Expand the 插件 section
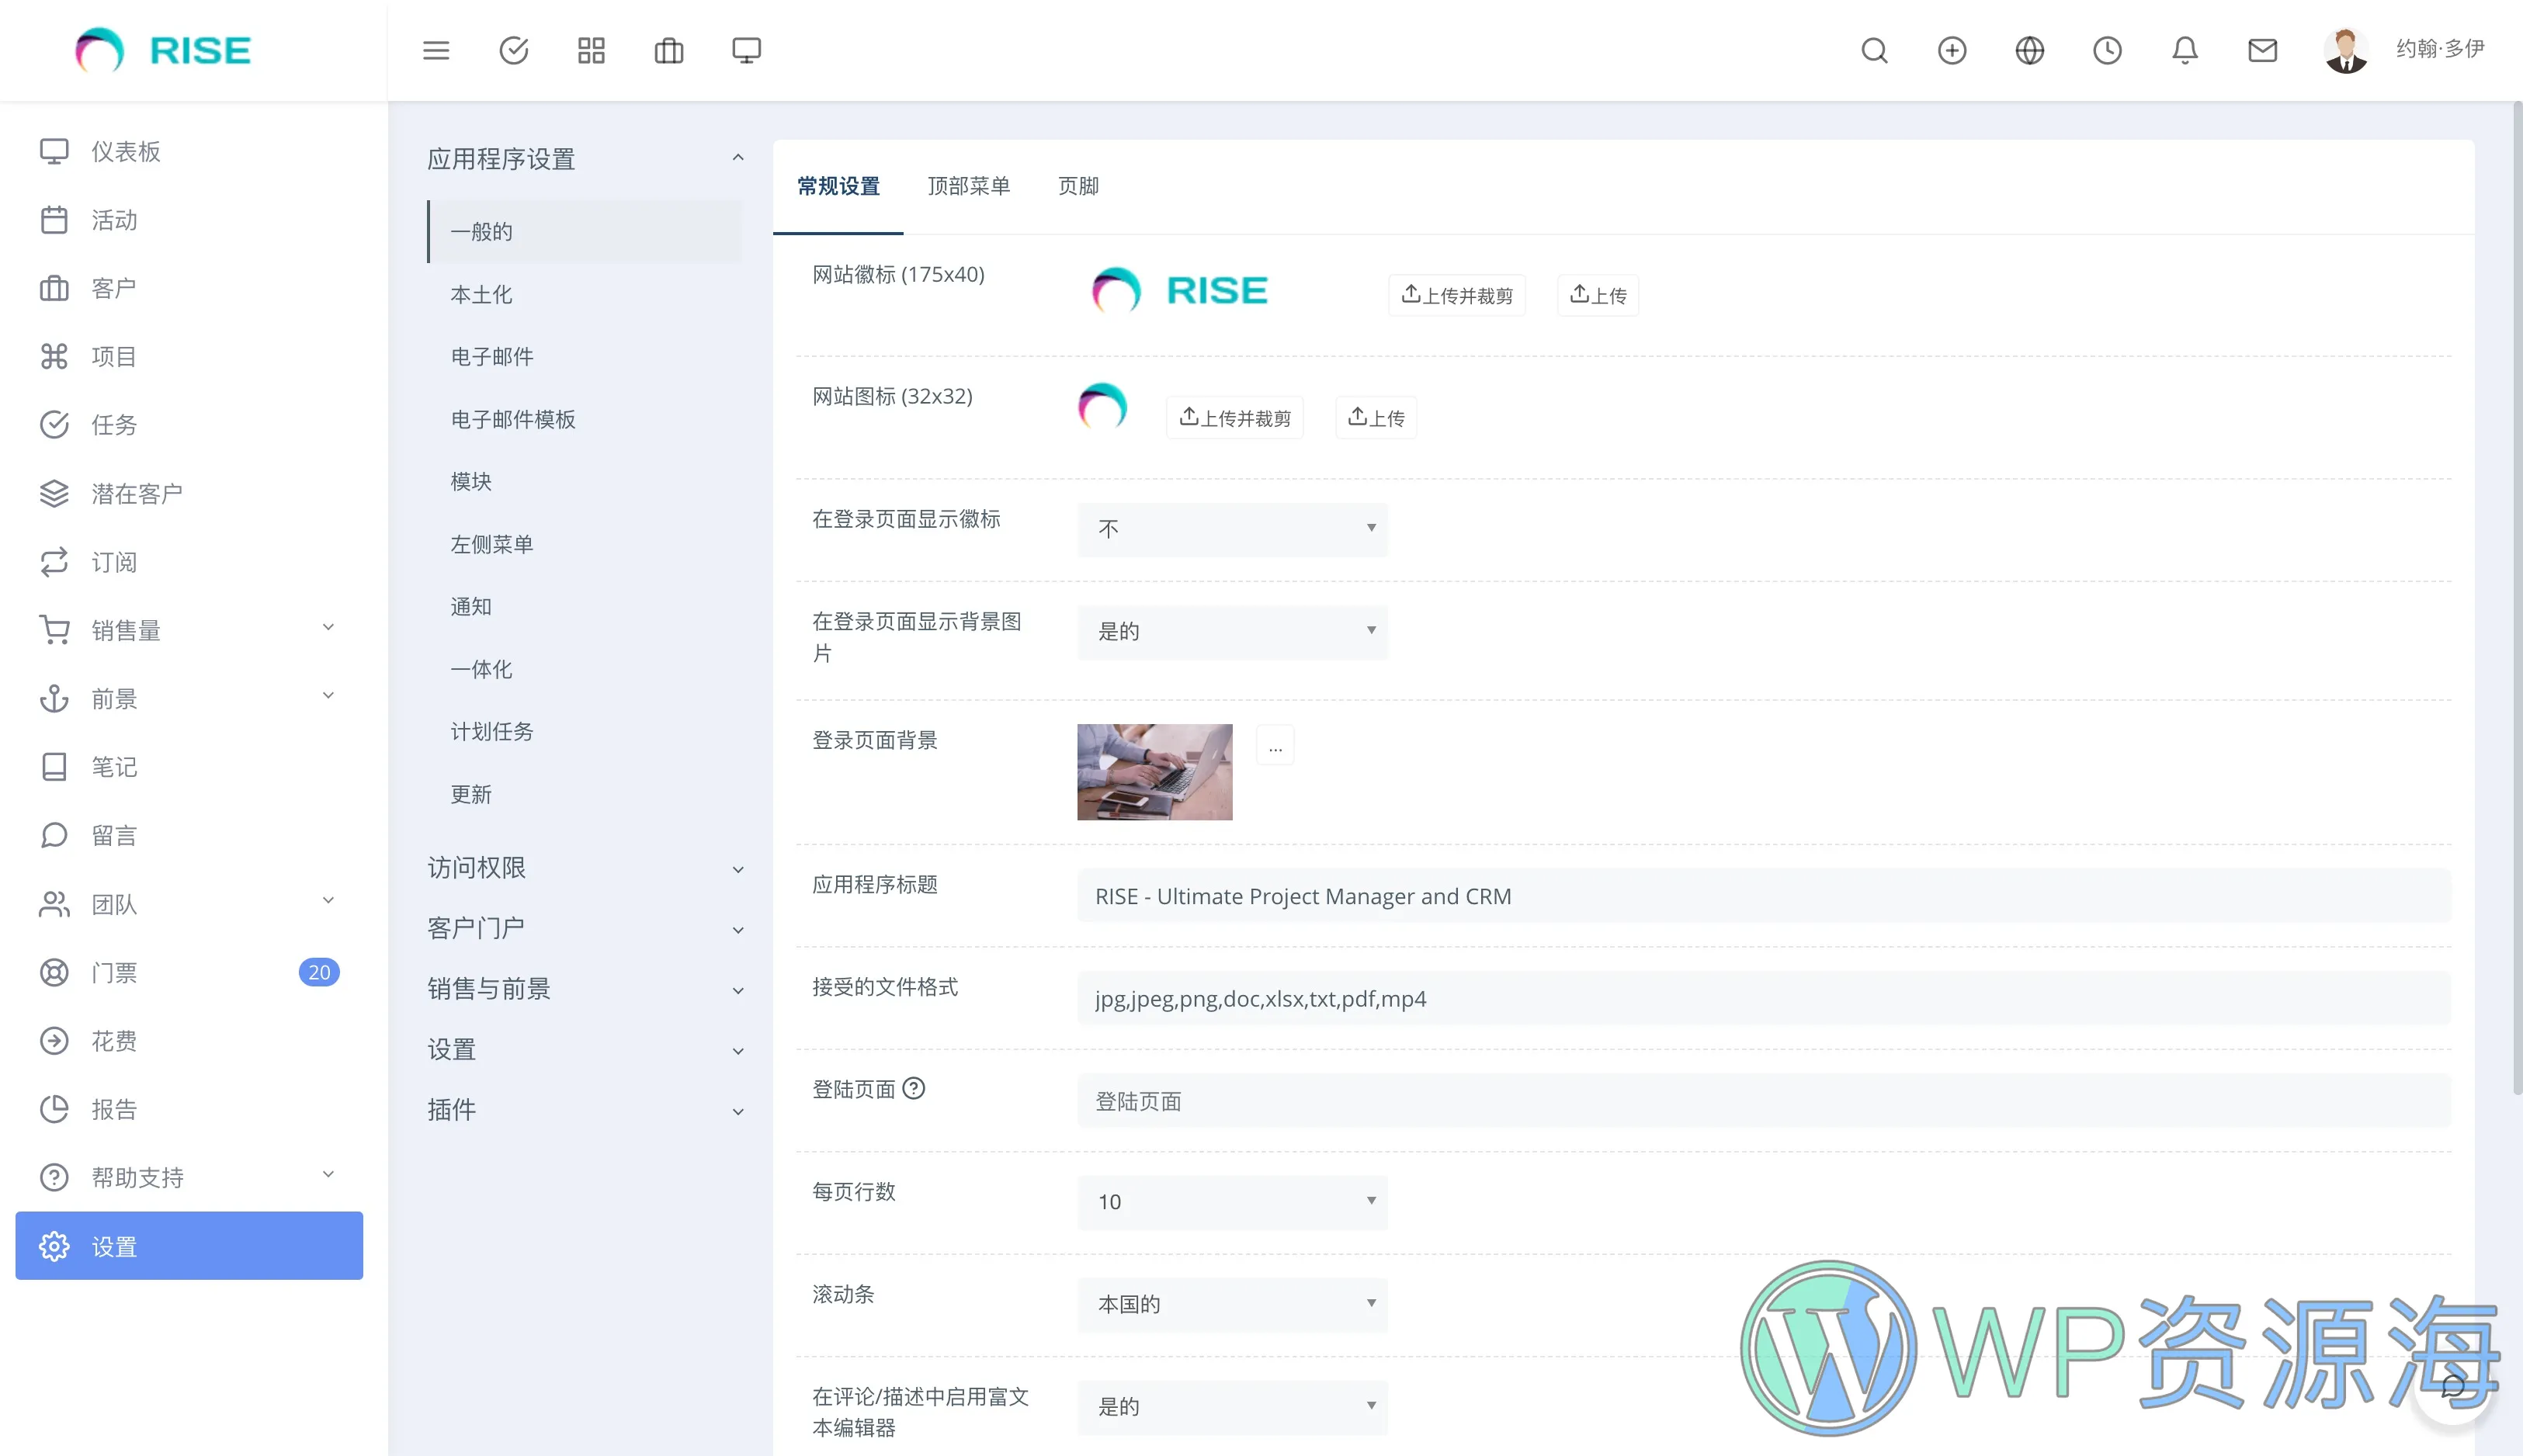 tap(585, 1110)
